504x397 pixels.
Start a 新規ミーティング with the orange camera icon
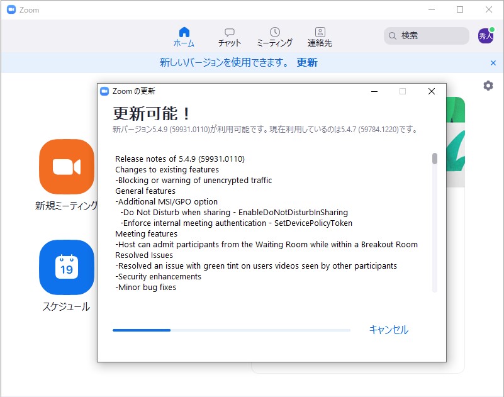[x=66, y=167]
